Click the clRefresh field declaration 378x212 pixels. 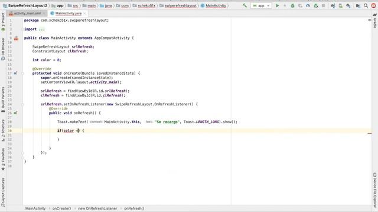tap(60, 51)
